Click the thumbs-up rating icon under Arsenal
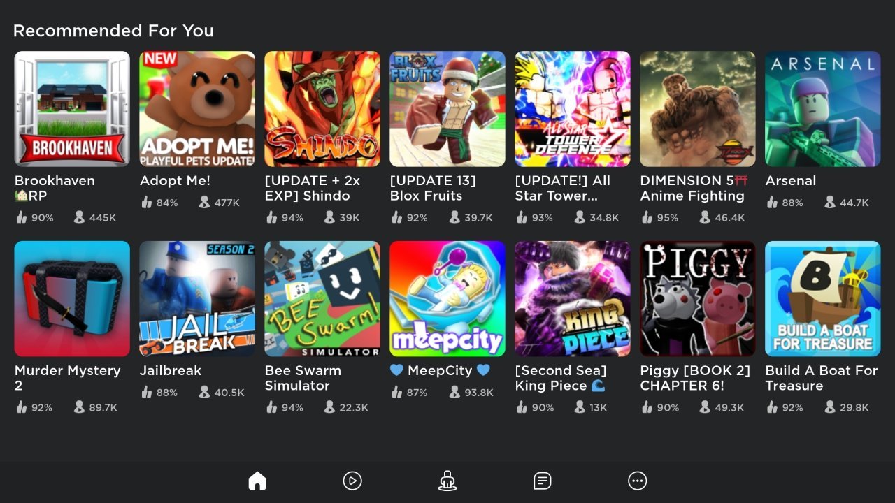Image resolution: width=895 pixels, height=503 pixels. (x=772, y=203)
